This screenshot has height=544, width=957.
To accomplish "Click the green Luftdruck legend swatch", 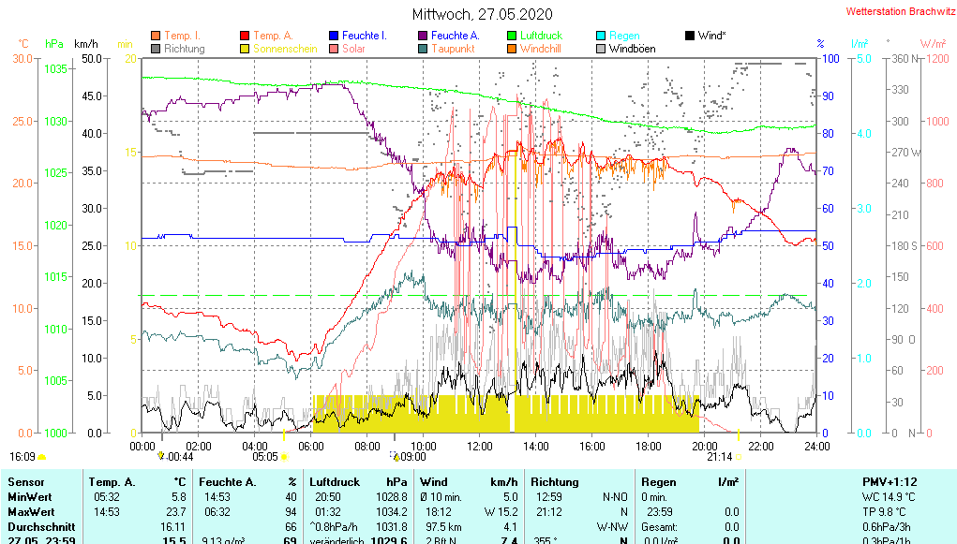I will [x=512, y=36].
